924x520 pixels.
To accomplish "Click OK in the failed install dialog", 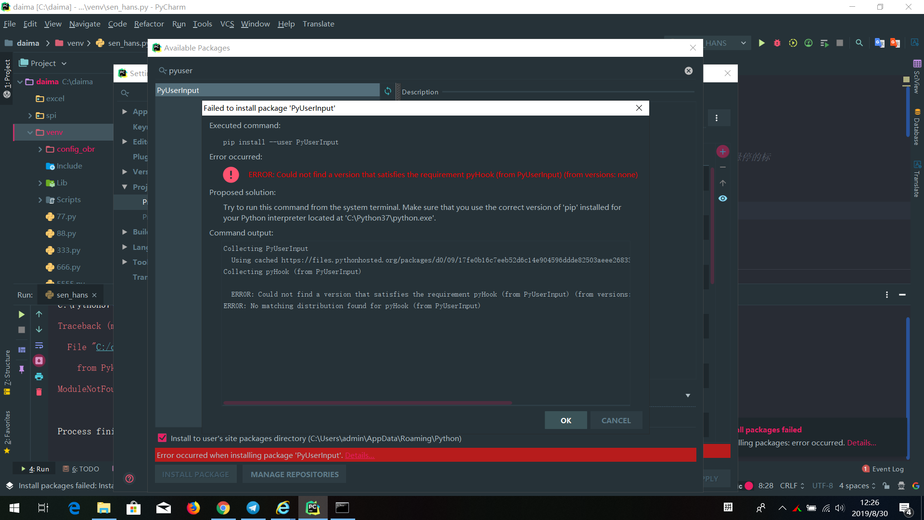I will point(565,420).
